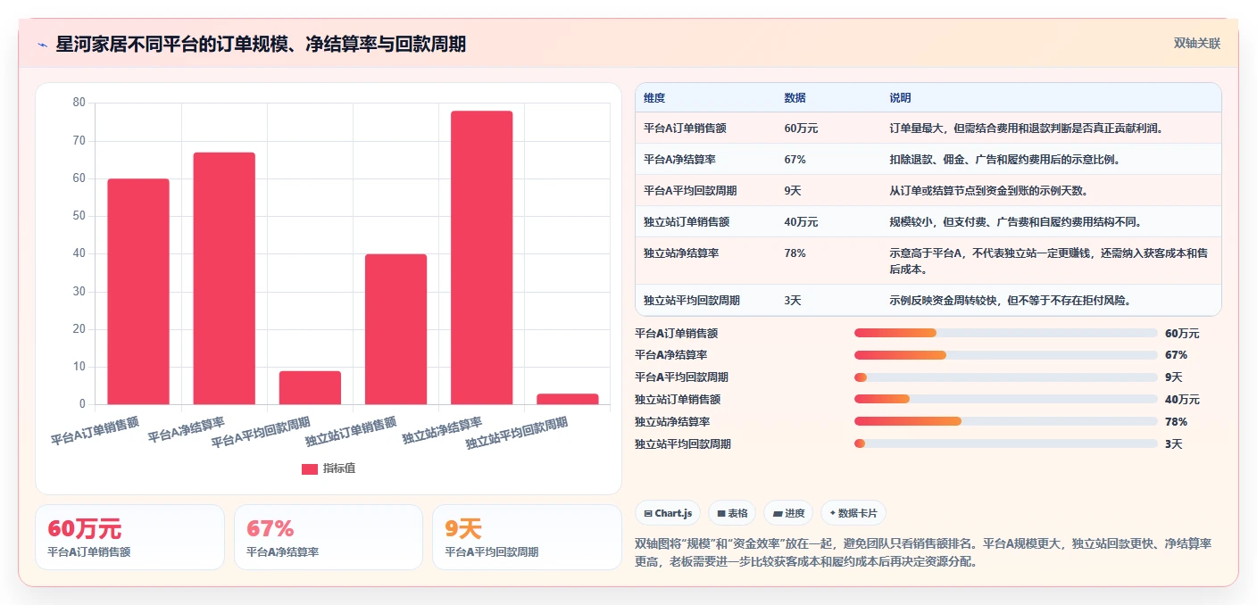Click the y-axis label 80
This screenshot has height=605, width=1257.
click(79, 103)
